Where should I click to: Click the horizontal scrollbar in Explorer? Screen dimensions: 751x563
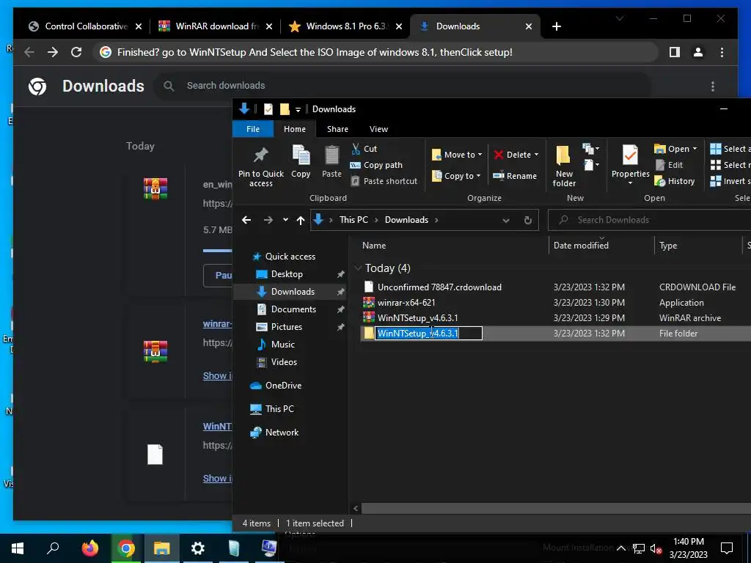tap(556, 508)
